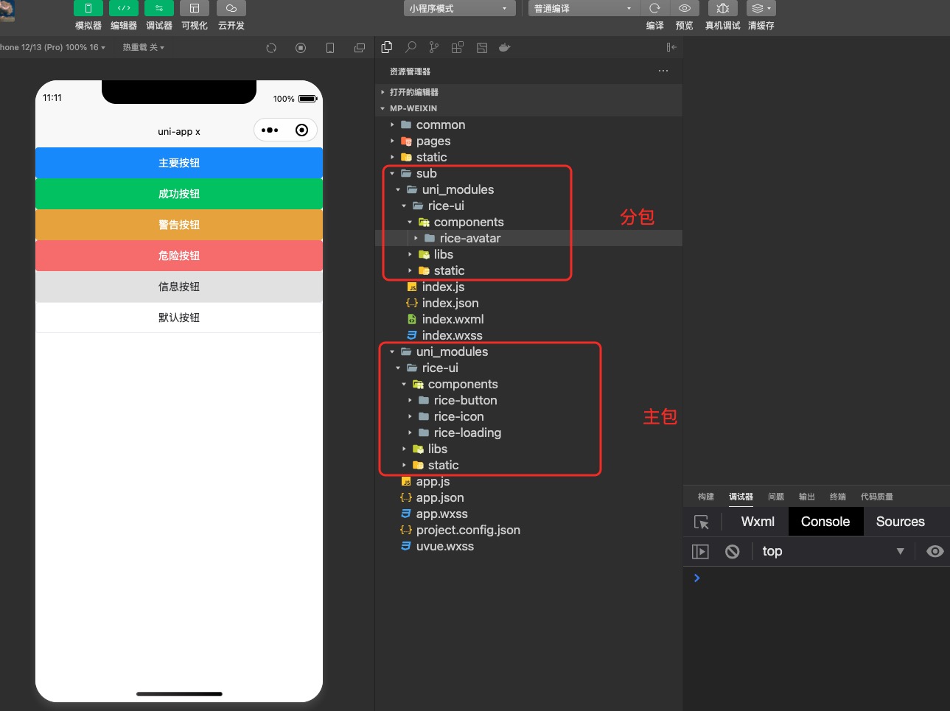The height and width of the screenshot is (711, 950).
Task: Open real device debugging (真机调试) icon
Action: pos(722,8)
